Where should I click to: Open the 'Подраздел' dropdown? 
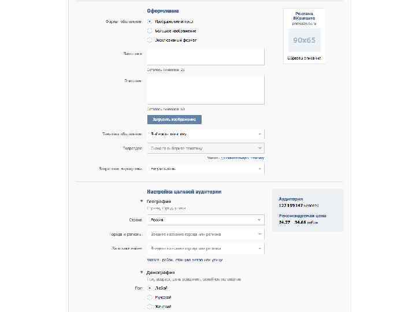205,148
